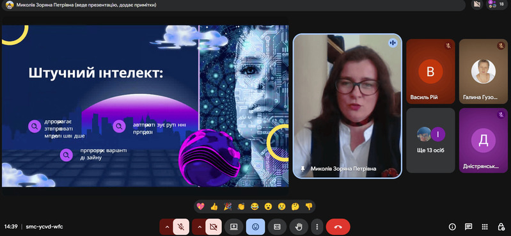The height and width of the screenshot is (236, 511).
Task: Open activities grid icon
Action: click(x=485, y=227)
